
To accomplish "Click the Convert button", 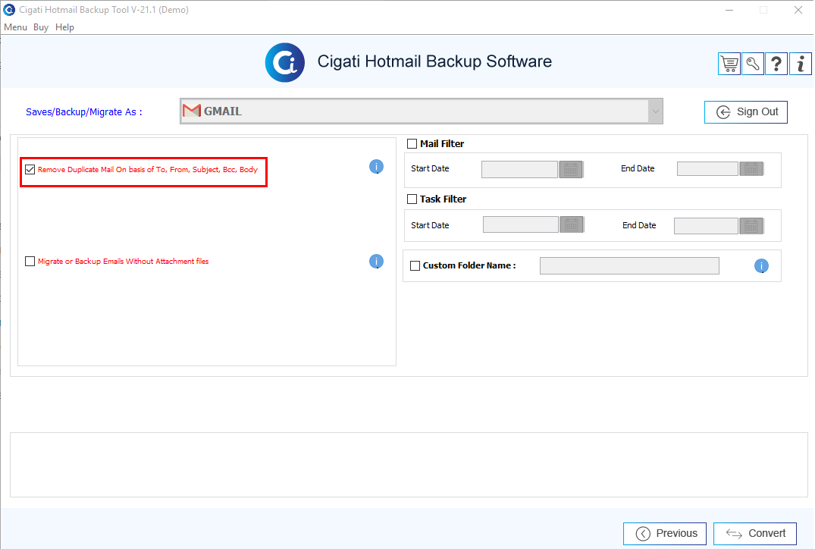I will pos(755,533).
